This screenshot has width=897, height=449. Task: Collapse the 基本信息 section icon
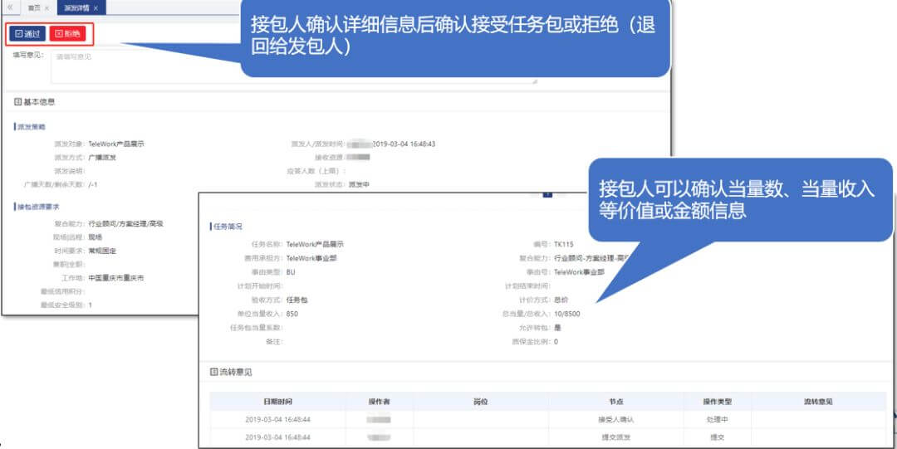(x=17, y=102)
